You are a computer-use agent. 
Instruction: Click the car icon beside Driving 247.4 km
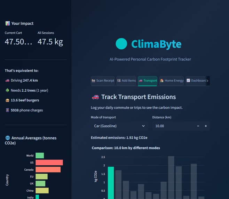[x=7, y=81]
